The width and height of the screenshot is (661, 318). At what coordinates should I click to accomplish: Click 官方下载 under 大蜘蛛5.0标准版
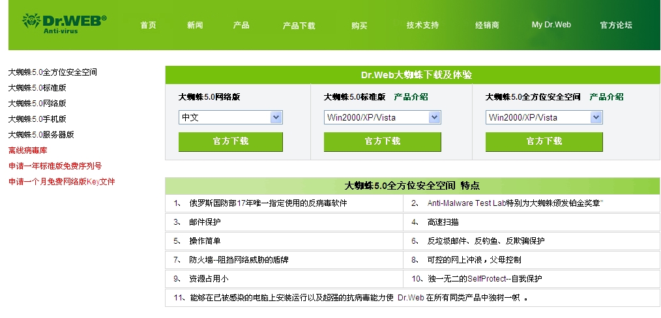pos(383,141)
